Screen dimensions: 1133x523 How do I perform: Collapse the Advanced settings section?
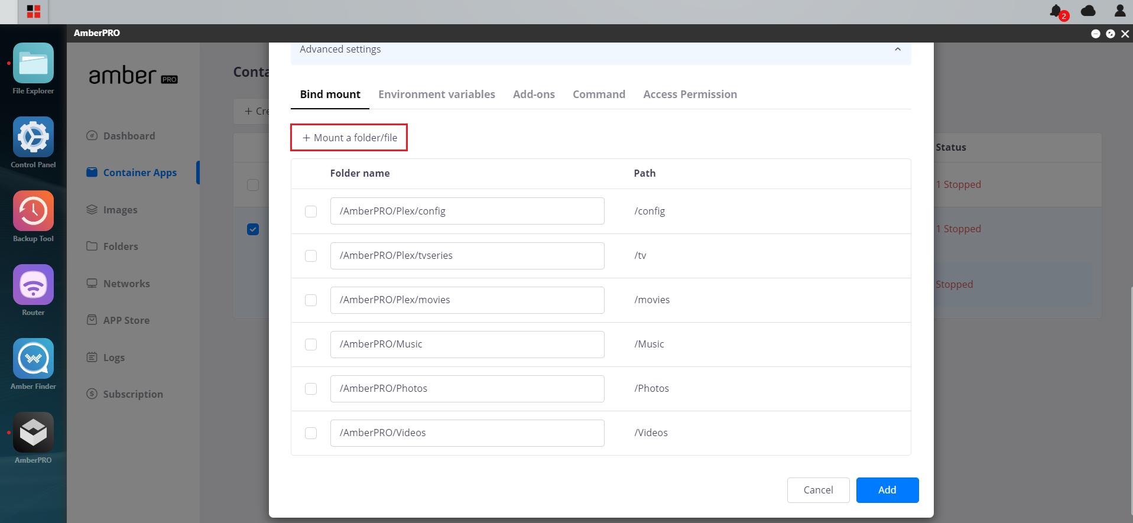(897, 49)
